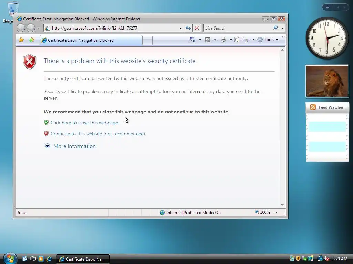Click the network connection tray icon

(320, 258)
